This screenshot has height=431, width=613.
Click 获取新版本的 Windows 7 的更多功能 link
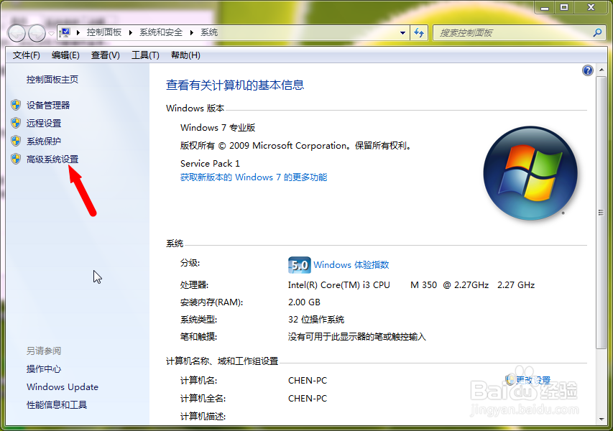click(254, 177)
